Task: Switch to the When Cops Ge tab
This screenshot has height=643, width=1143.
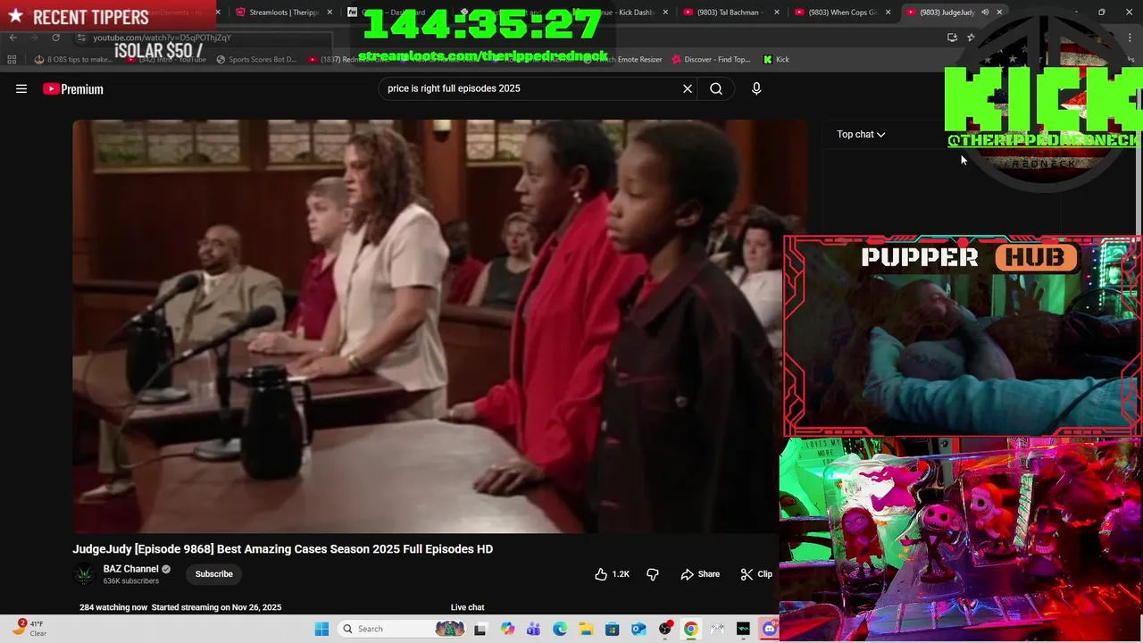Action: pyautogui.click(x=841, y=13)
